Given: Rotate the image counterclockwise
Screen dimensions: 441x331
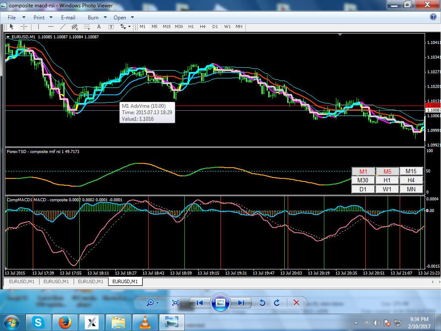Looking at the screenshot, I should [262, 303].
